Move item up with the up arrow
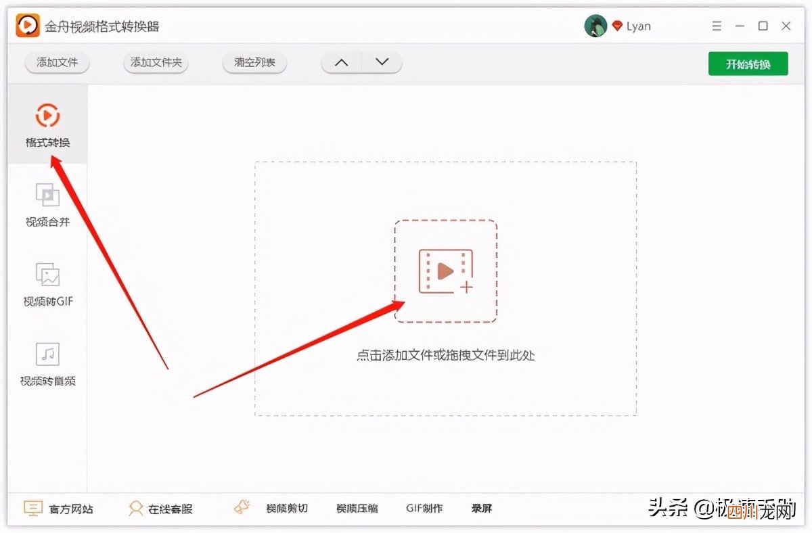This screenshot has width=812, height=533. [342, 63]
